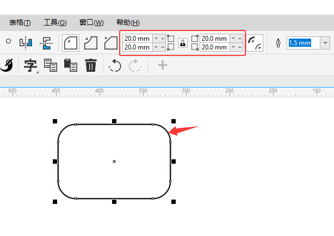Increase the top-right corner radius value
This screenshot has width=334, height=236.
(x=240, y=39)
